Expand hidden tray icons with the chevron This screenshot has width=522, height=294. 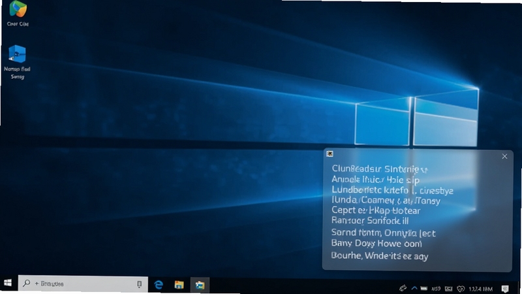414,288
